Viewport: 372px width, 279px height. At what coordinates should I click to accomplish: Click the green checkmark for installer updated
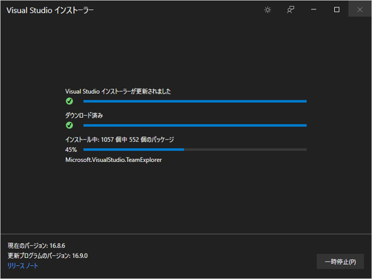coord(69,101)
